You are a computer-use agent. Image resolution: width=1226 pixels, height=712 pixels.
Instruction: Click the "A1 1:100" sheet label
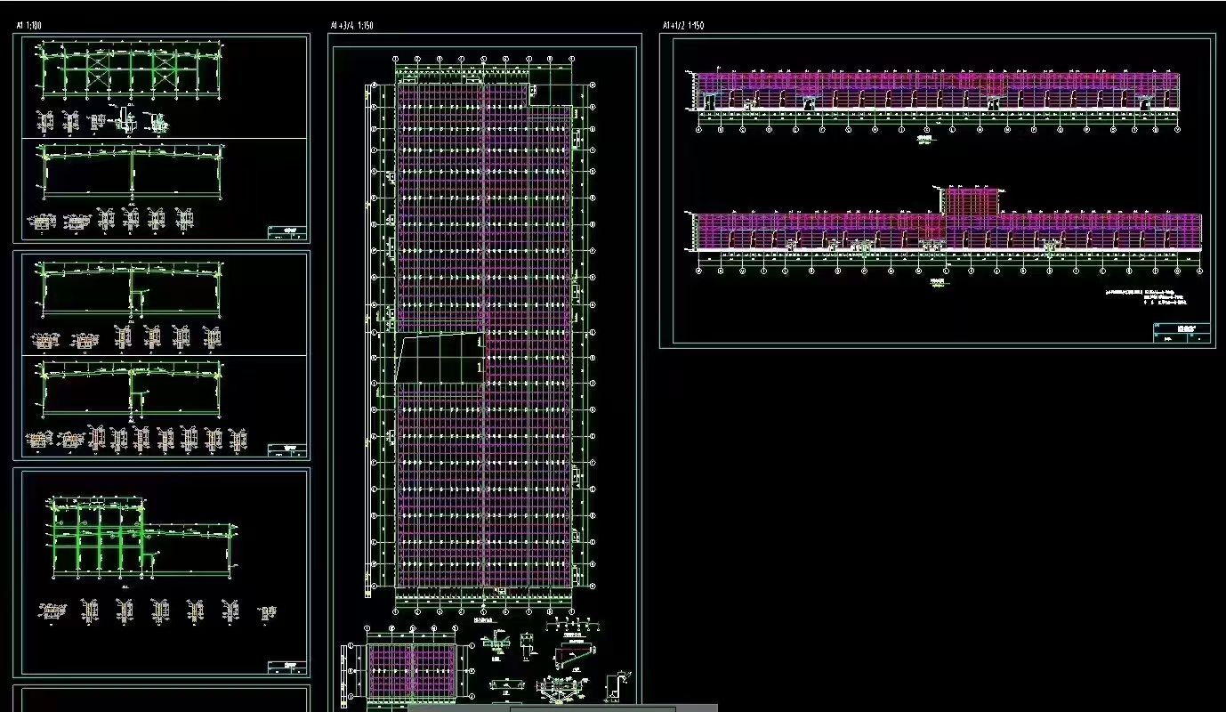(28, 26)
